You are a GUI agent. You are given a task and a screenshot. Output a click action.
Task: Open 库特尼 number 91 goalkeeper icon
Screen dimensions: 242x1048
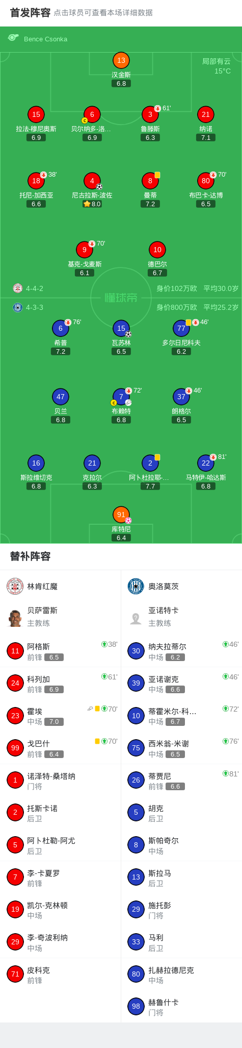pos(121,515)
